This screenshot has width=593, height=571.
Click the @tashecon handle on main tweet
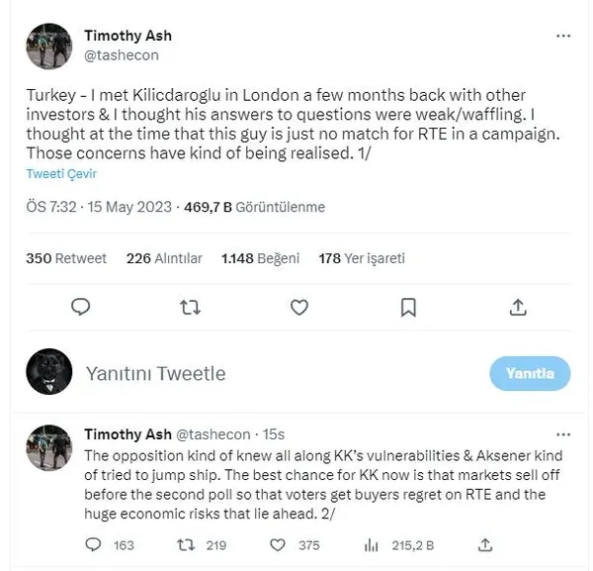(122, 55)
